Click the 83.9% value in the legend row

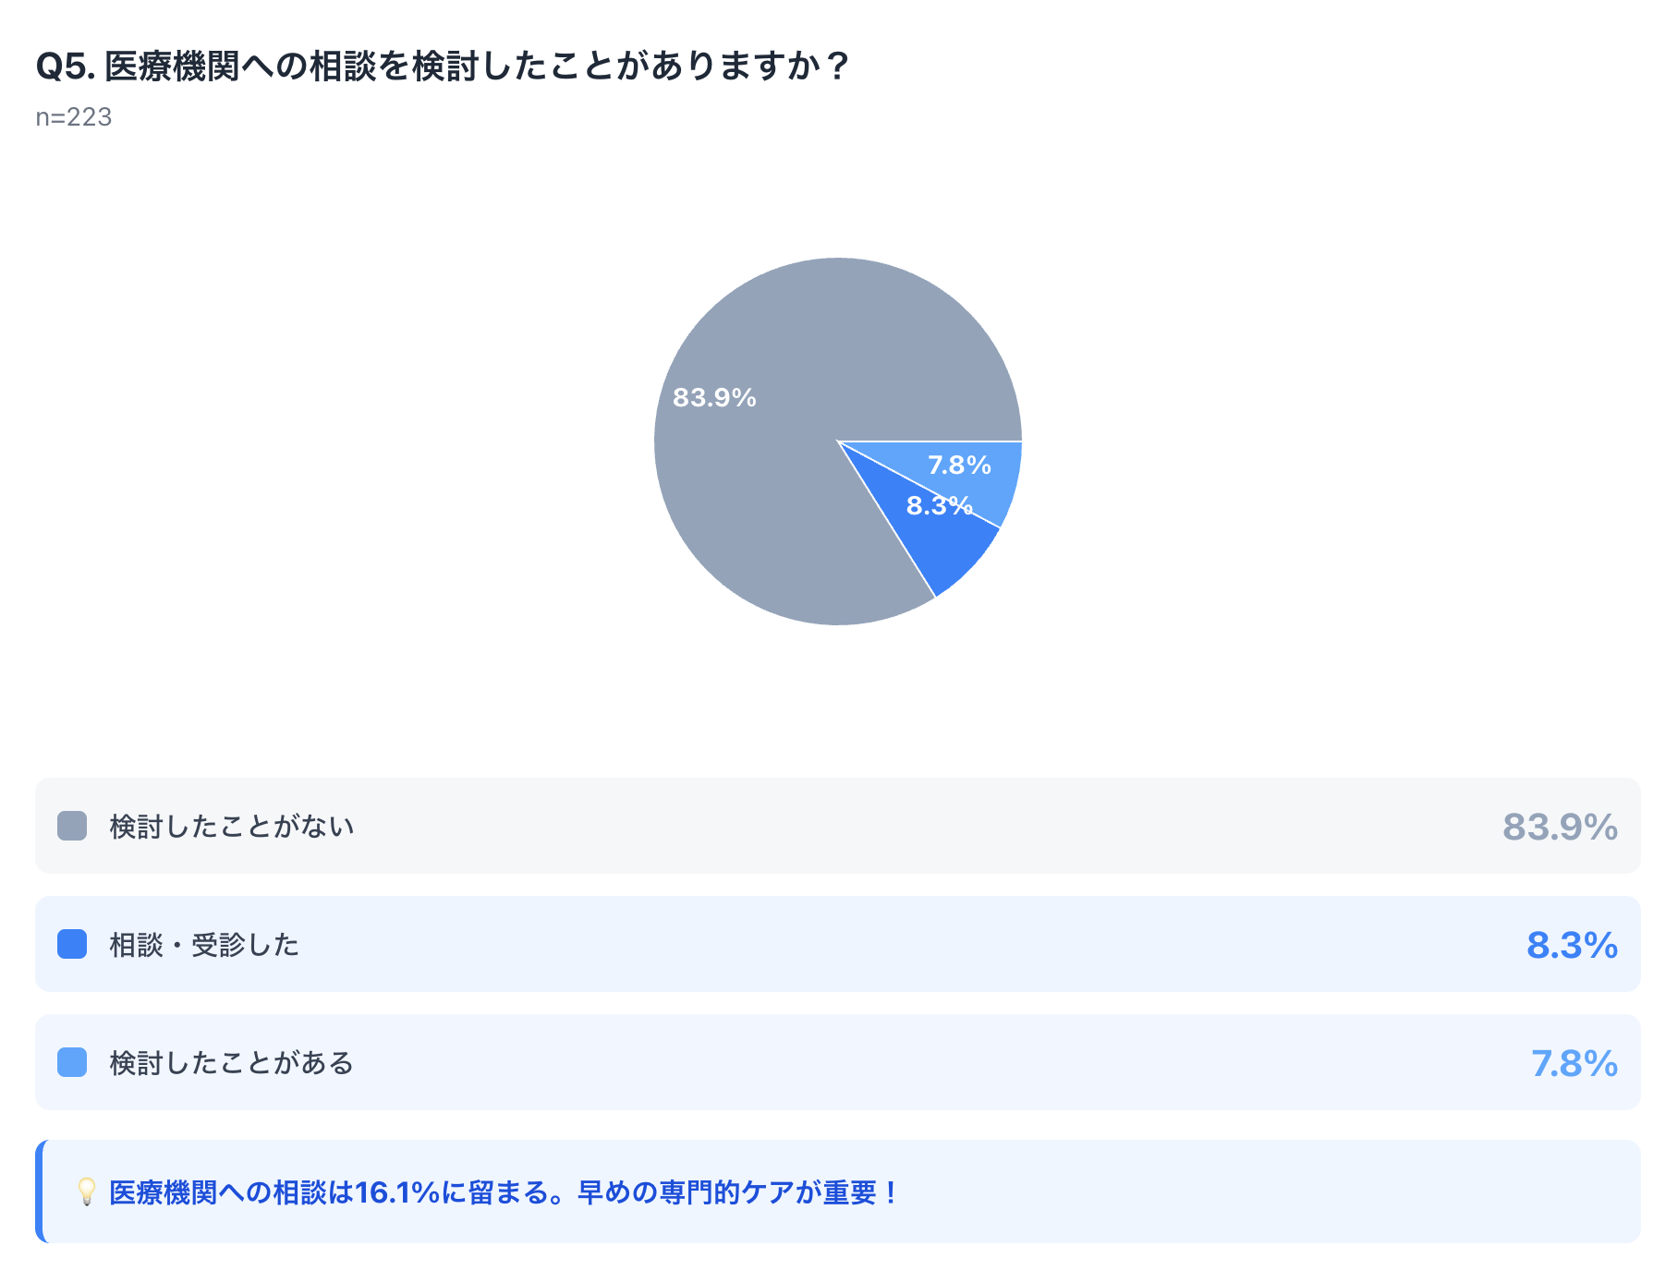click(x=1560, y=826)
